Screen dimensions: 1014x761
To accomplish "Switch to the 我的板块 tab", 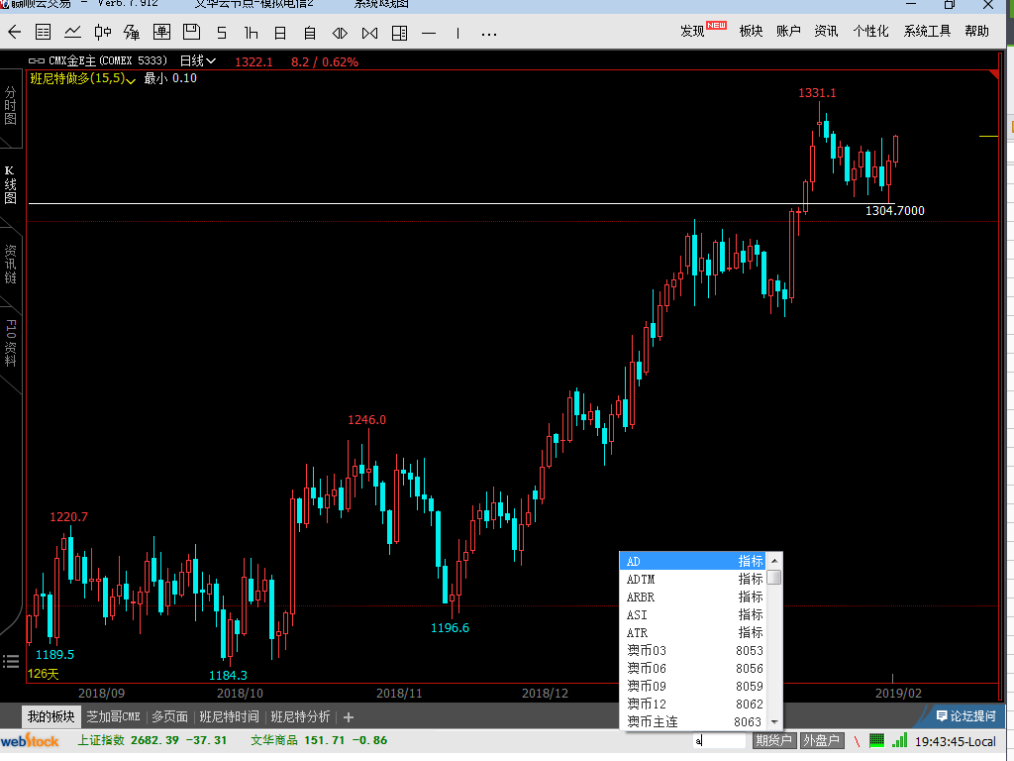I will [51, 716].
